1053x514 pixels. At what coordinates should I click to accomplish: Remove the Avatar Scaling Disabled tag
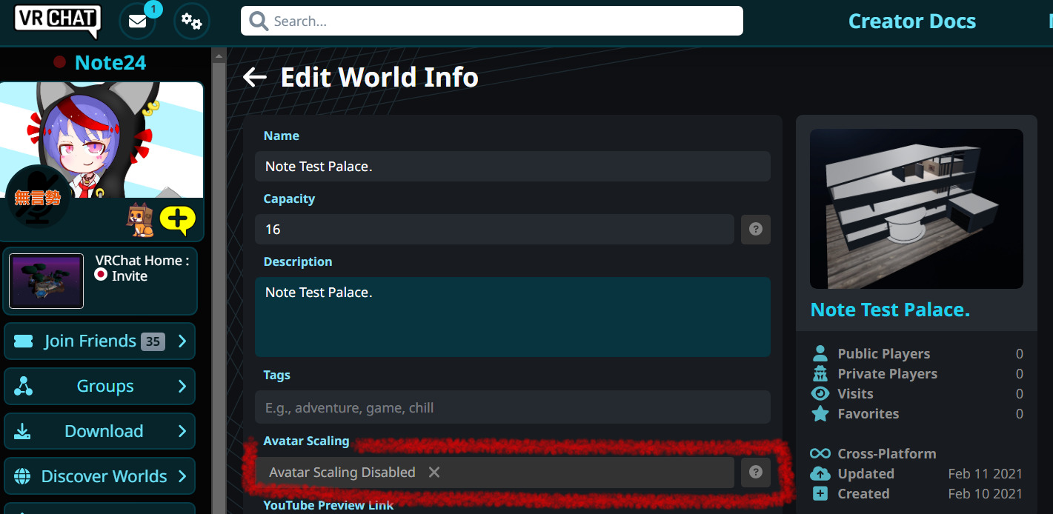click(x=434, y=473)
